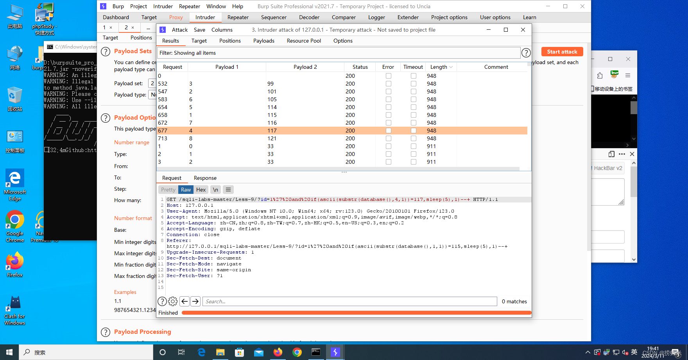This screenshot has width=688, height=360.
Task: Go to next search match arrow
Action: [195, 301]
